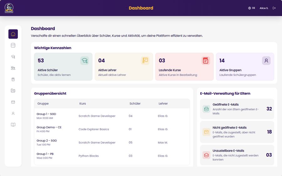Image resolution: width=282 pixels, height=176 pixels.
Task: Click person icon in Aktive Gruppen card
Action: coord(266,60)
